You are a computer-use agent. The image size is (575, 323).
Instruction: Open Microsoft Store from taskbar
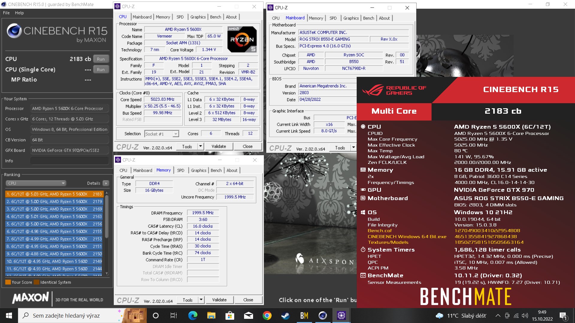230,316
